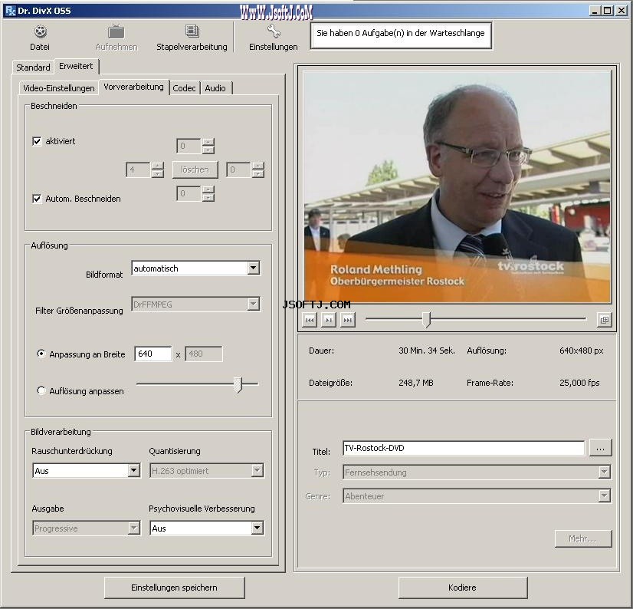This screenshot has height=609, width=633.
Task: Open Einstellungen wrench icon
Action: coord(274,31)
